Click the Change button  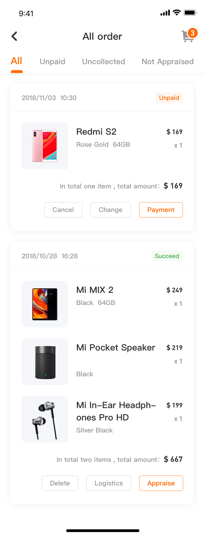tap(111, 210)
